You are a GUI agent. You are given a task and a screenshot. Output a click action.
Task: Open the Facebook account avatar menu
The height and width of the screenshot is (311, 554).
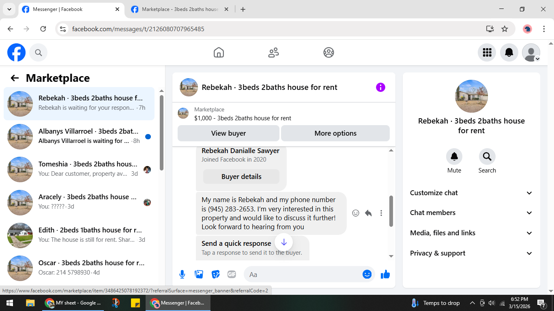531,53
